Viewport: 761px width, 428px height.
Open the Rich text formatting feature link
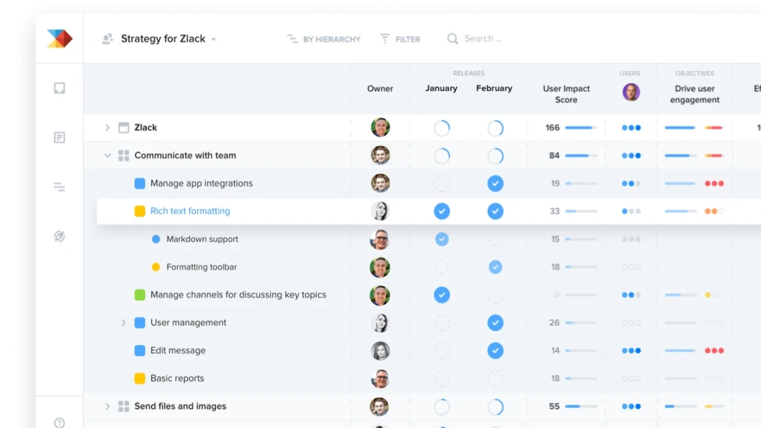[x=191, y=211]
